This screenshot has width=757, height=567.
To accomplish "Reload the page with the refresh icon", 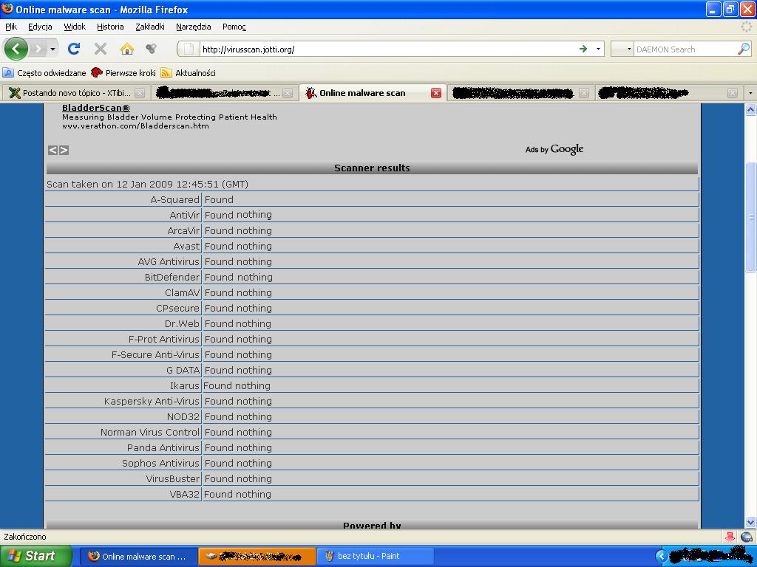I will [74, 49].
